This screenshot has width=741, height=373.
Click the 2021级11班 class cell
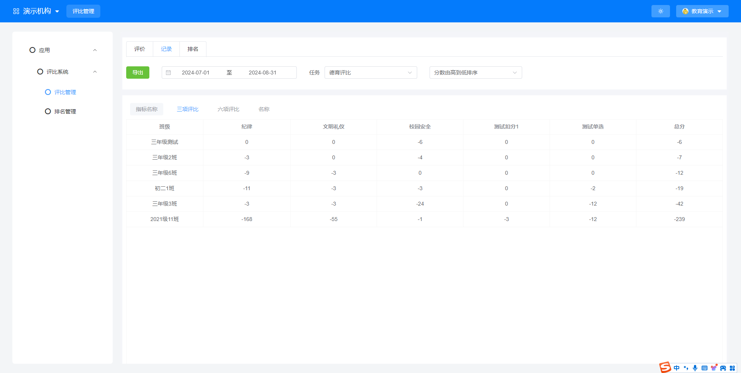point(165,219)
